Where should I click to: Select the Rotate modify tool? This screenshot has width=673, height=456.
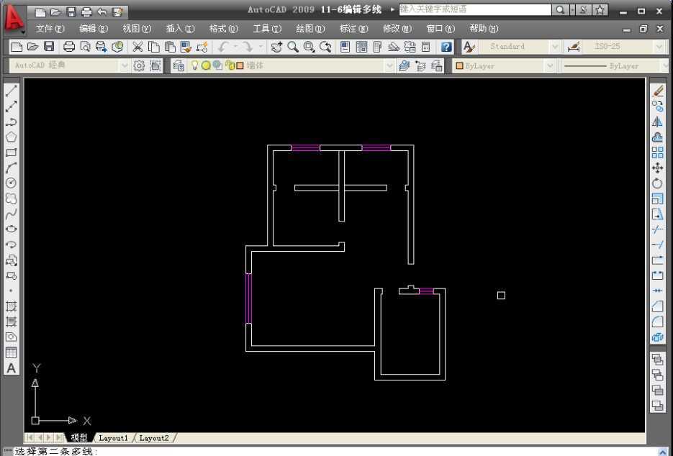click(658, 183)
